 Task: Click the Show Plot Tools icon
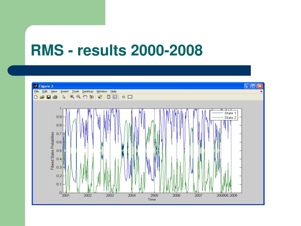130,97
